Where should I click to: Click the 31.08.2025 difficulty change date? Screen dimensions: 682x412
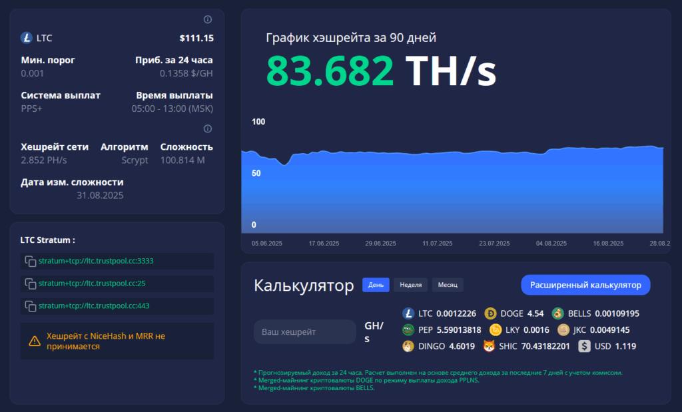[100, 196]
